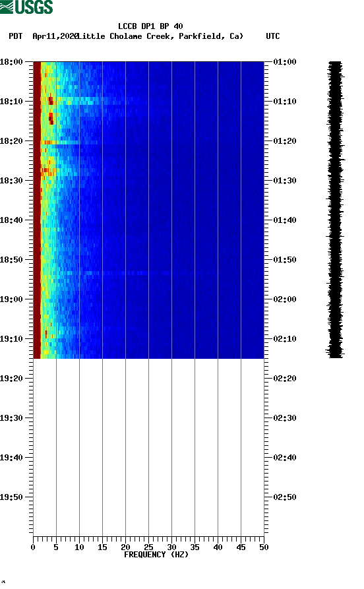
Task: Click the '02:00' UTC time label
Action: (285, 299)
